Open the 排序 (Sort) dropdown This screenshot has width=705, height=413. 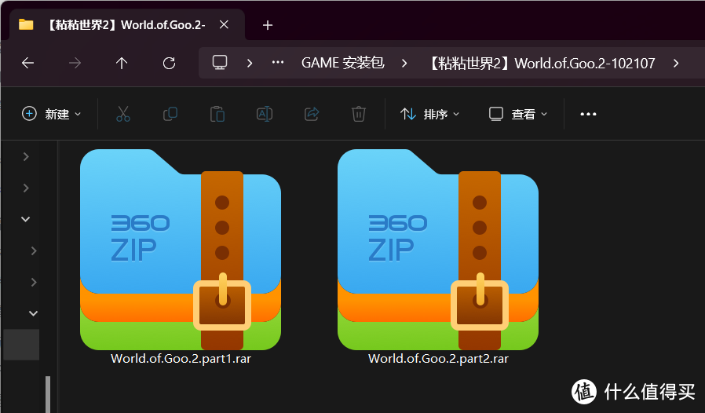pyautogui.click(x=430, y=114)
